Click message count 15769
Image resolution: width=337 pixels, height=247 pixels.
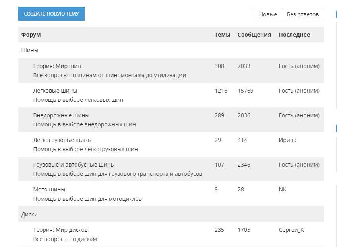[246, 91]
